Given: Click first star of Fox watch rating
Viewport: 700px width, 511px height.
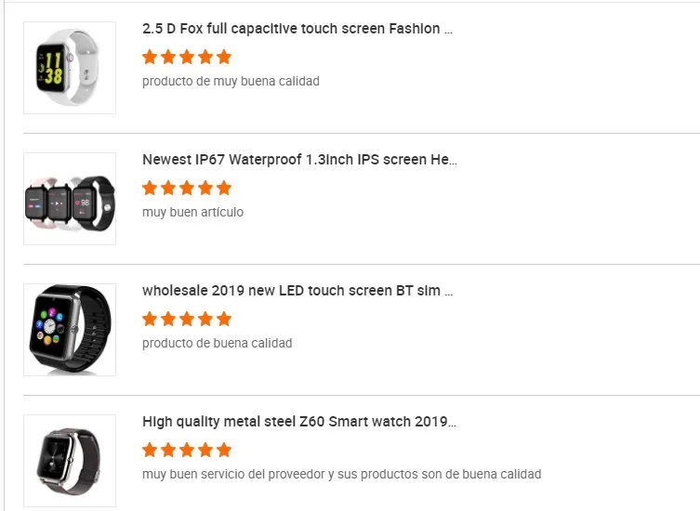Looking at the screenshot, I should (150, 57).
